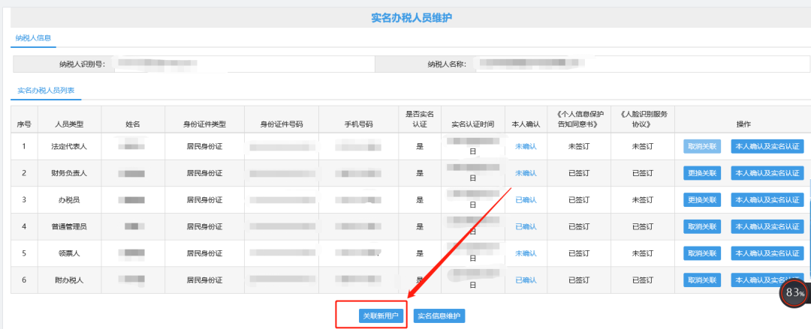This screenshot has height=329, width=811.
Task: Click the 83% circular floating indicator
Action: [x=795, y=292]
